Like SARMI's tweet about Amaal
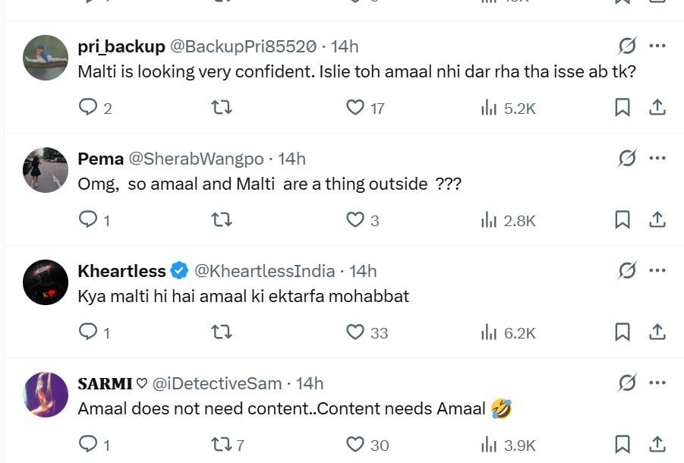The width and height of the screenshot is (684, 463). click(355, 445)
